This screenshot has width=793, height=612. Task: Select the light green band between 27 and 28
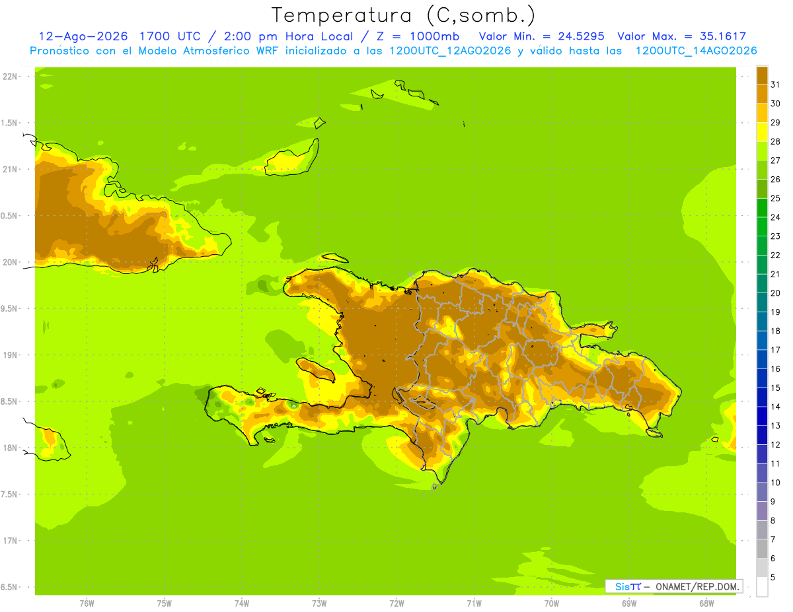click(x=762, y=151)
